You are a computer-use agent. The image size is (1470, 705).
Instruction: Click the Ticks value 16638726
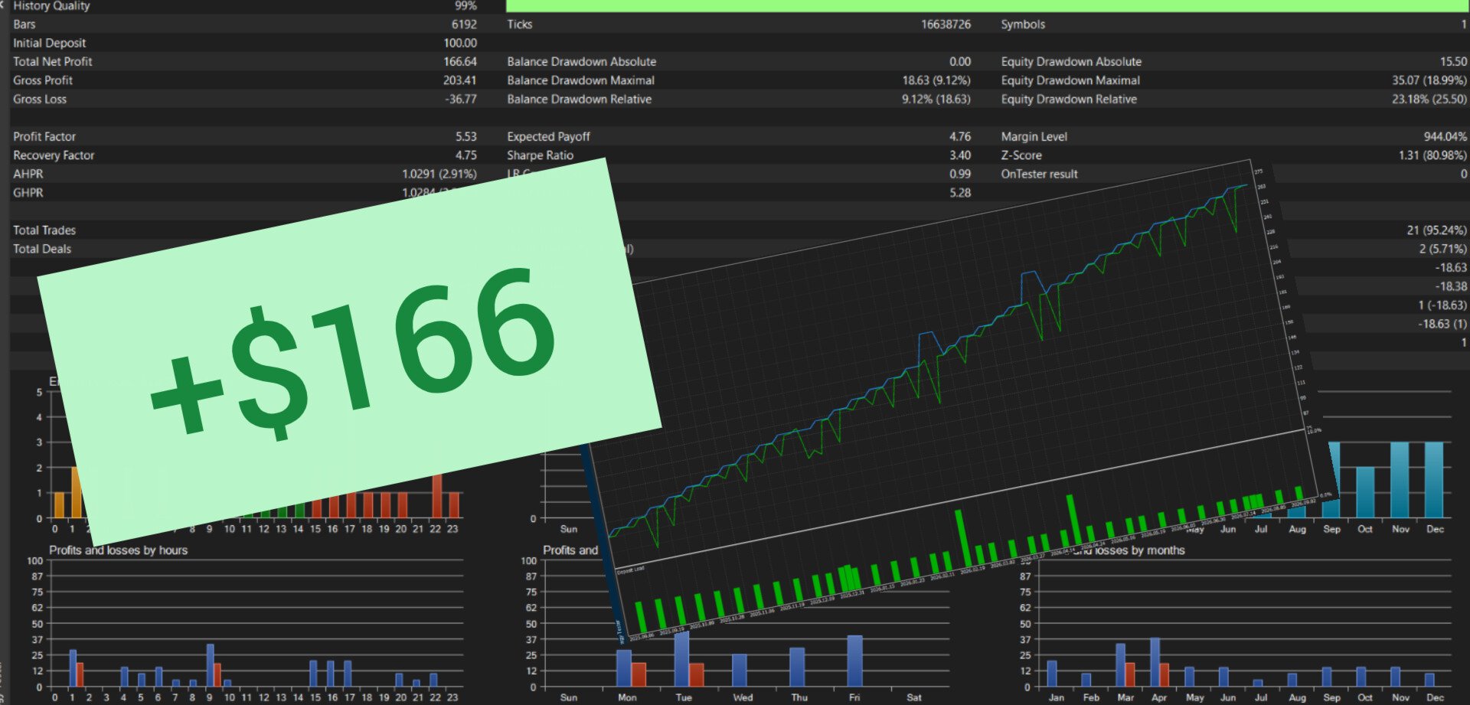coord(946,24)
